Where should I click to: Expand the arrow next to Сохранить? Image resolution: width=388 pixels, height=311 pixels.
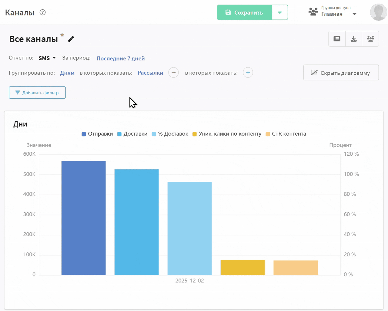[279, 12]
